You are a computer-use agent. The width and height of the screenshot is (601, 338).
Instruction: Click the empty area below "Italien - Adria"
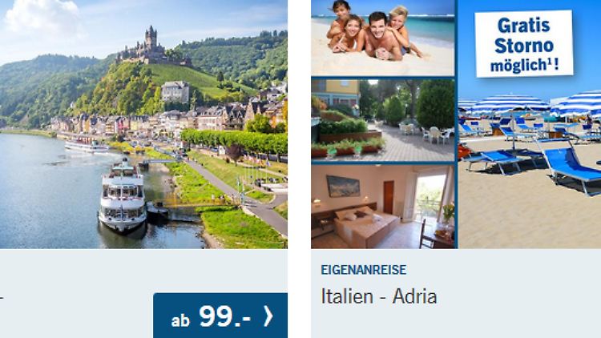coord(456,324)
